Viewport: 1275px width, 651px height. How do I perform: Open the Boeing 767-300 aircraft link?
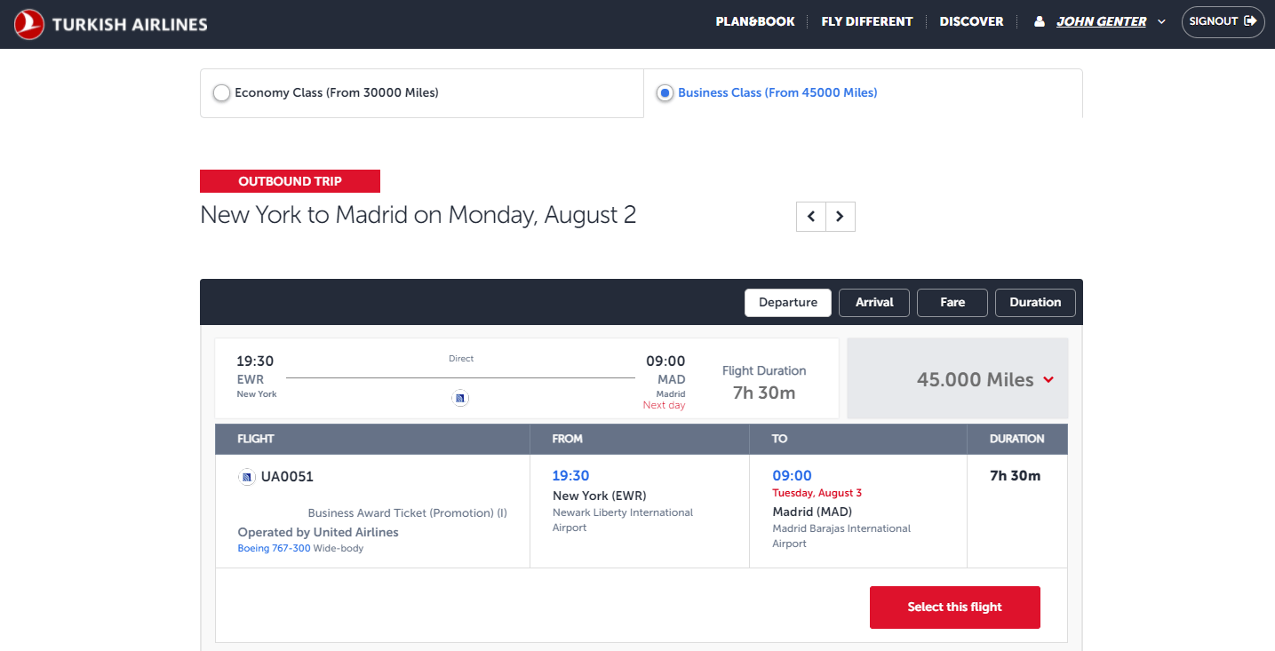[x=274, y=549]
